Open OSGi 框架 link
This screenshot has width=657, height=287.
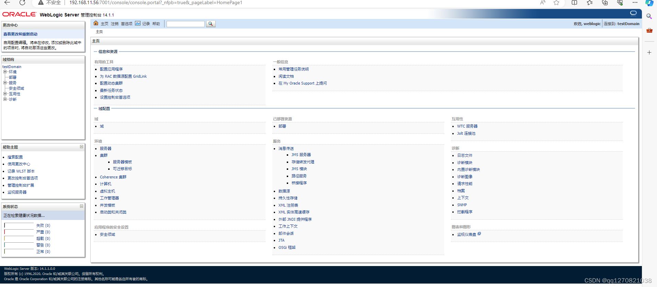[x=287, y=247]
